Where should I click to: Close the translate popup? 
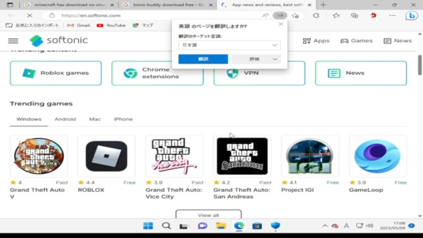tap(281, 24)
